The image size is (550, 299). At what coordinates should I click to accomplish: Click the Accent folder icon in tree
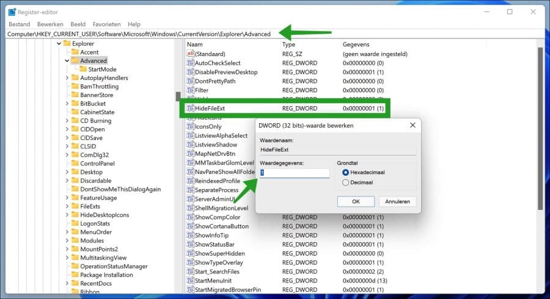pyautogui.click(x=75, y=52)
